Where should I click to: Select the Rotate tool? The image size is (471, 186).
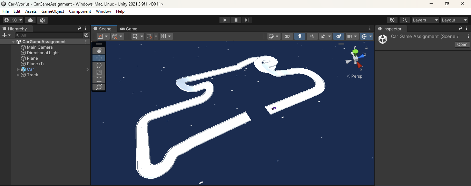(99, 65)
